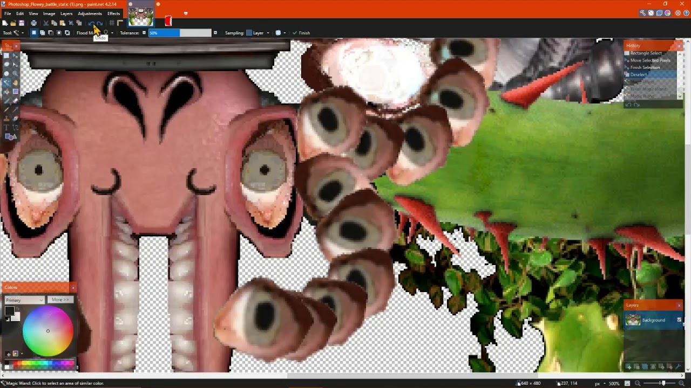This screenshot has height=388, width=691.
Task: Set selection mode to Add (union)
Action: point(42,33)
